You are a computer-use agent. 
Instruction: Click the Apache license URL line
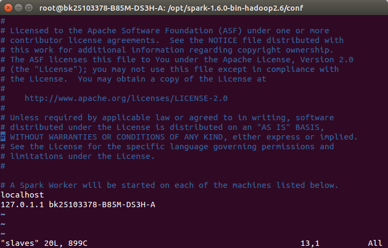tap(126, 98)
